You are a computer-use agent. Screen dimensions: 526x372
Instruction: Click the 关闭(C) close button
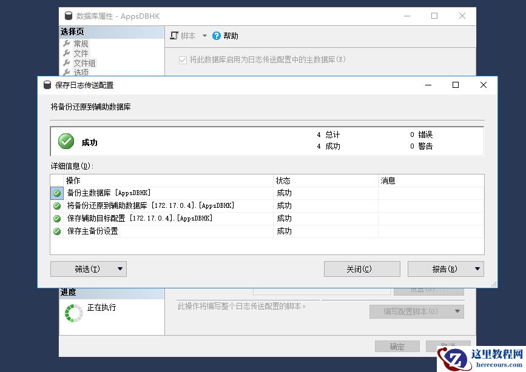click(362, 268)
